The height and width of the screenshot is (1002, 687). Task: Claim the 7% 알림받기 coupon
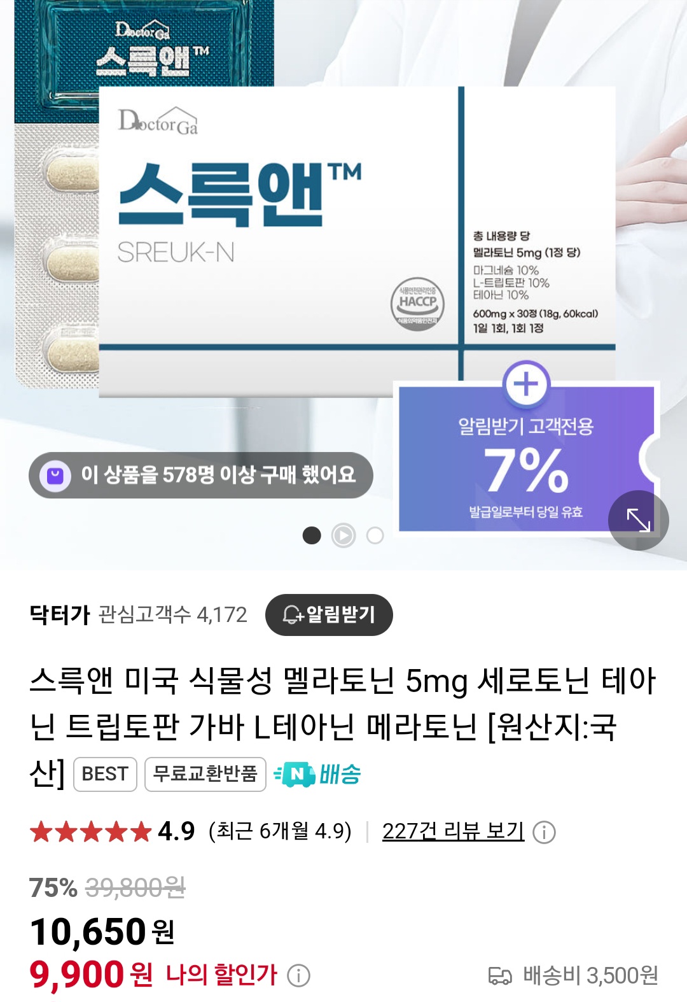526,457
